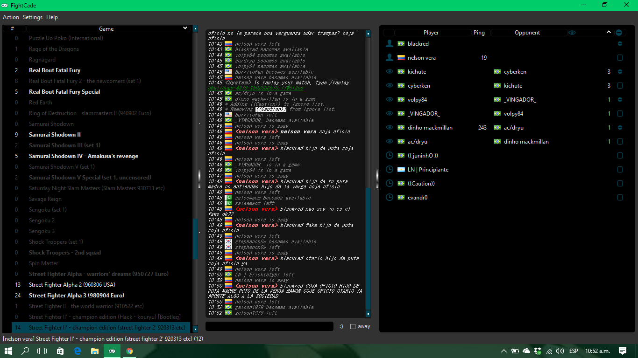Toggle ignore checkbox for LN | Principiante
Screen dimensions: 638x358
620,170
